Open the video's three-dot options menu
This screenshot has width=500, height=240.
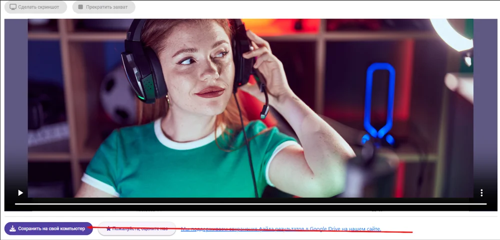coord(481,193)
